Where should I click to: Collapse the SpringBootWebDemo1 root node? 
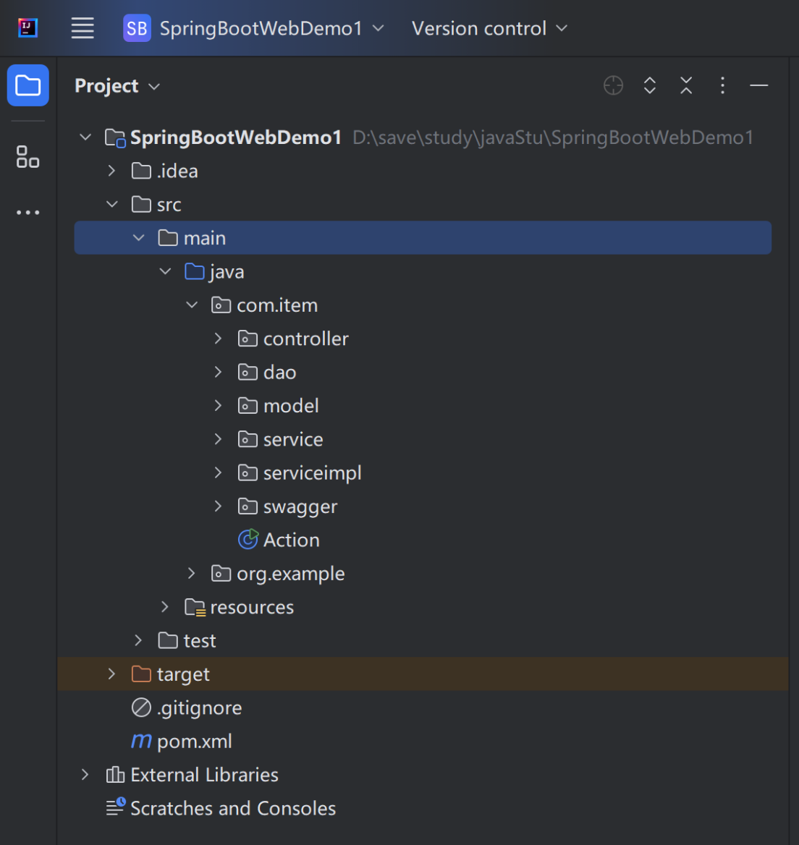[85, 137]
